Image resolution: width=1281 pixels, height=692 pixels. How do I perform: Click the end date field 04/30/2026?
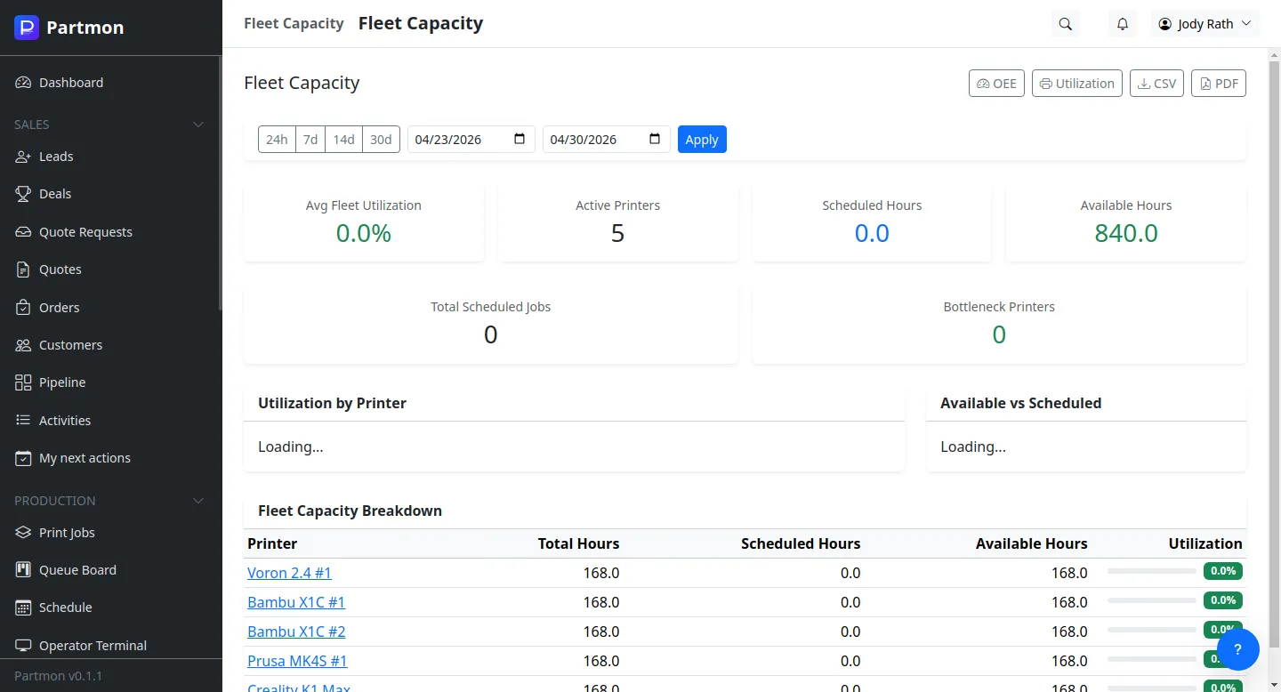tap(607, 140)
